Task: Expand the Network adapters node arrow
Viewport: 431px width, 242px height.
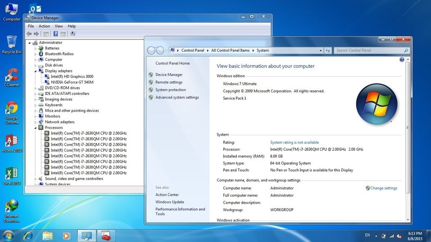Action: (35, 122)
